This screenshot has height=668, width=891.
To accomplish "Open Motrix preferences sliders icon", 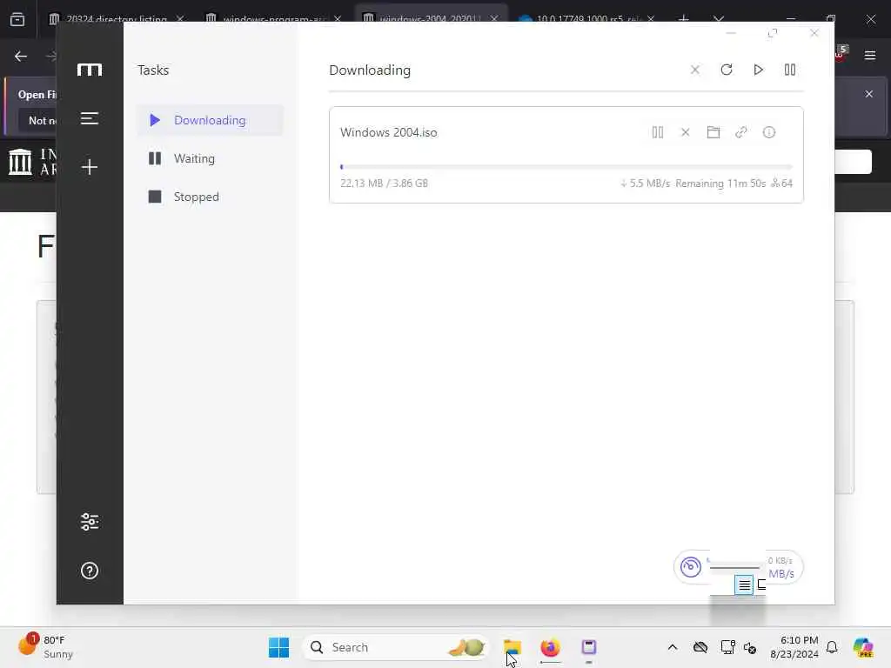I will (x=90, y=522).
